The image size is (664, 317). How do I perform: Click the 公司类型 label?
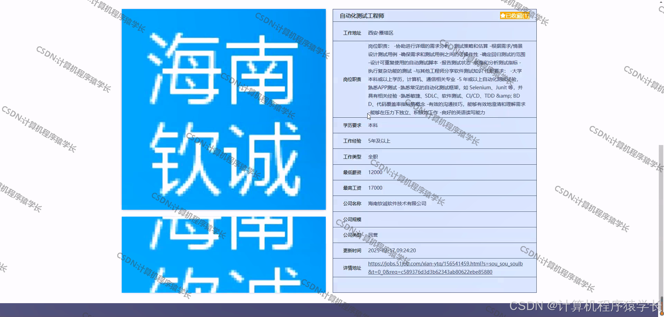(352, 235)
